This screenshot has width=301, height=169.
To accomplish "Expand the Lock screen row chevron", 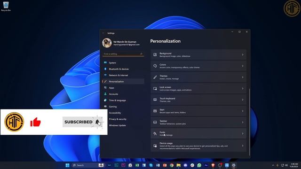I will [243, 89].
